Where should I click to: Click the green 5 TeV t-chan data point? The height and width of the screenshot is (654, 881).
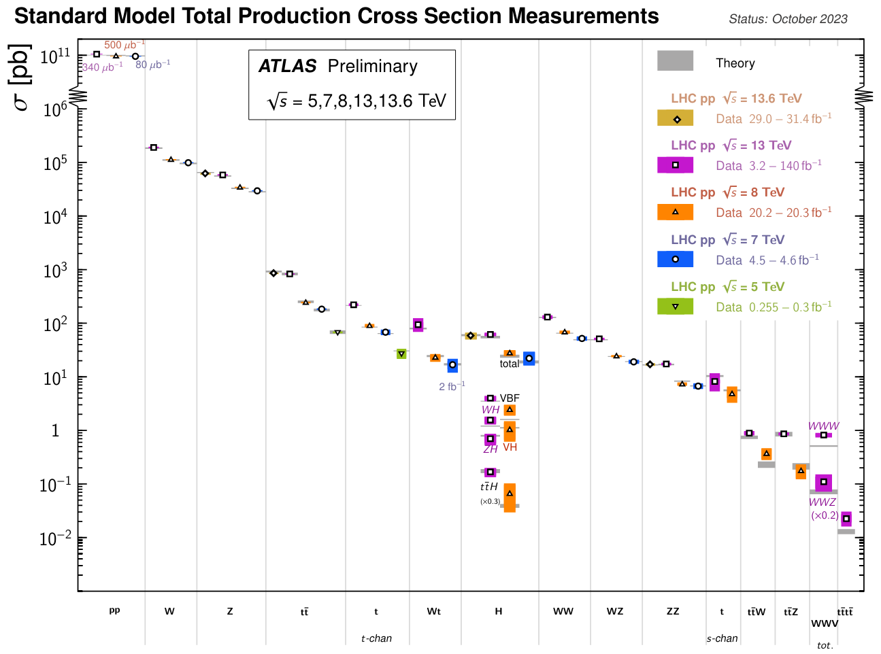(x=401, y=354)
